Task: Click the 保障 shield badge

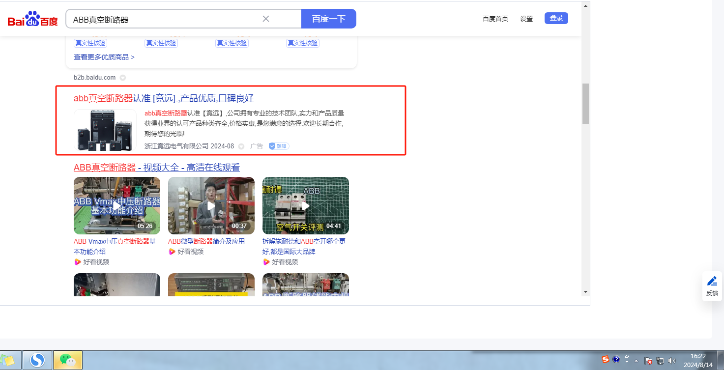Action: tap(279, 146)
